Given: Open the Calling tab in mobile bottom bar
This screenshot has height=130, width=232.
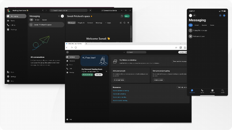Looking at the screenshot, I should click(x=202, y=91).
